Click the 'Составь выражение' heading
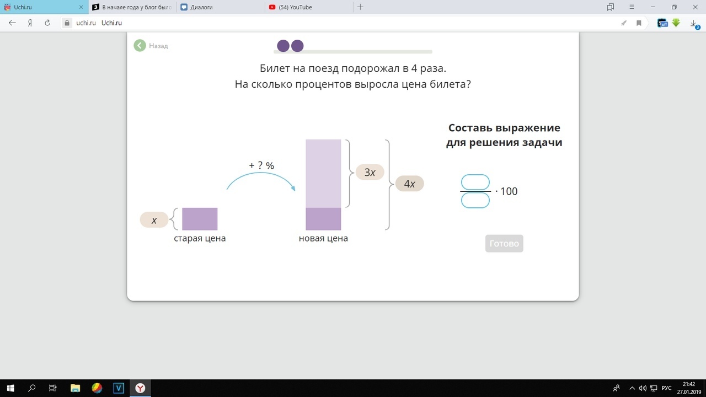 [504, 128]
